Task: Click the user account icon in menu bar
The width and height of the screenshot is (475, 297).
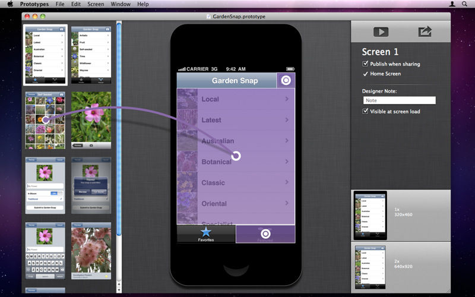Action: click(452, 4)
